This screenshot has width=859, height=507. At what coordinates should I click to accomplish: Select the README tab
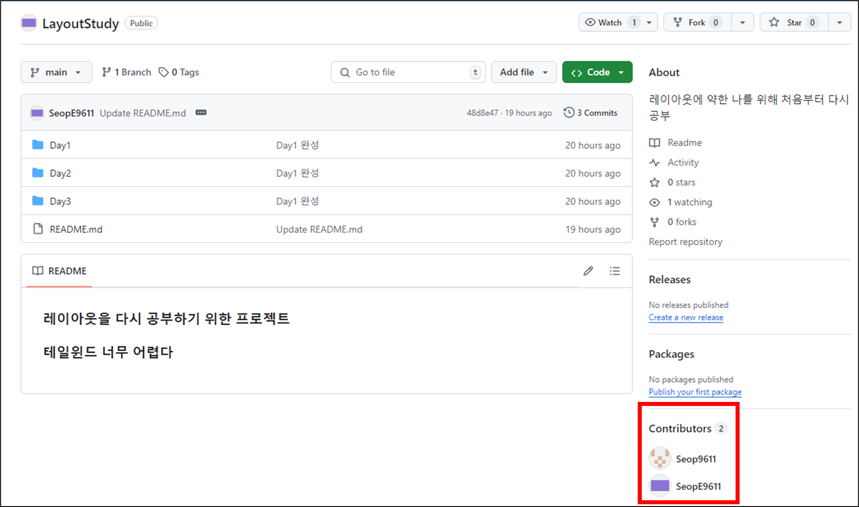pos(59,271)
